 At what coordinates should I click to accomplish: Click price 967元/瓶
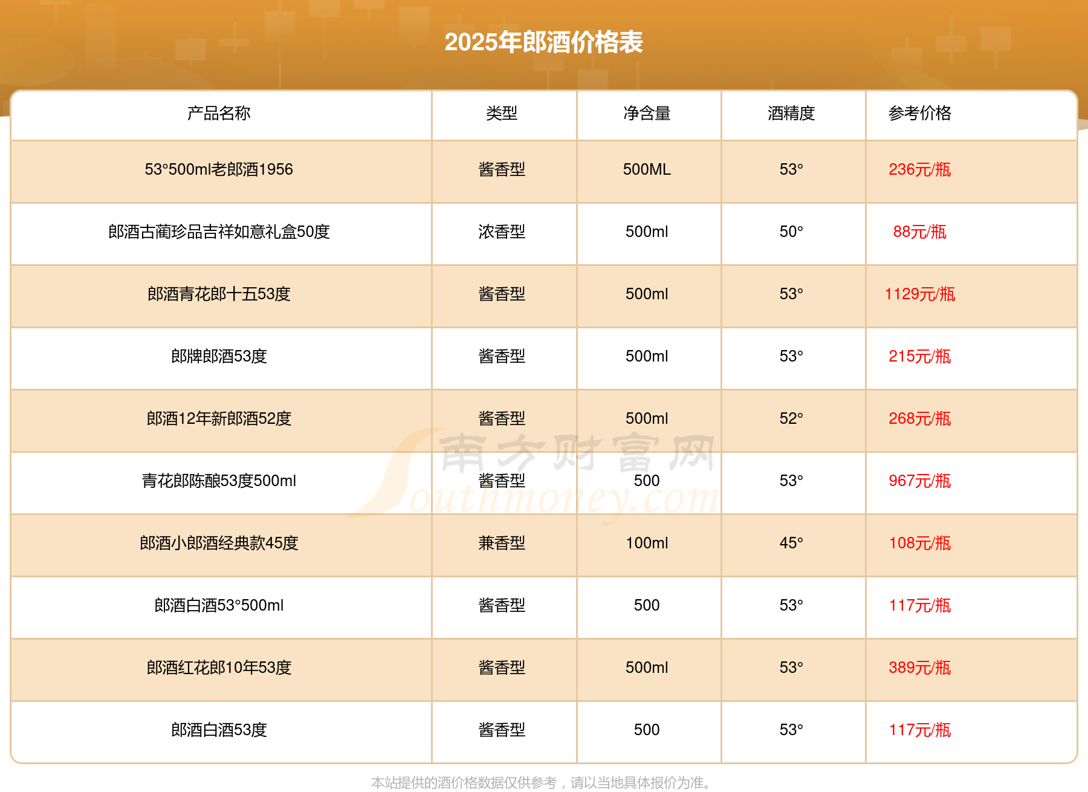920,481
